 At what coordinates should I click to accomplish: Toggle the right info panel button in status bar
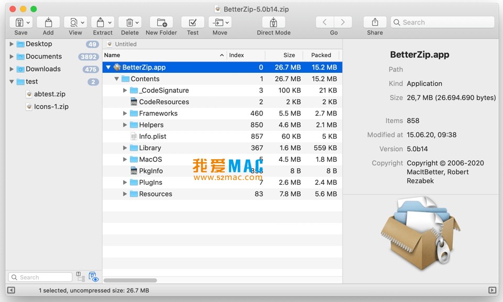492,290
